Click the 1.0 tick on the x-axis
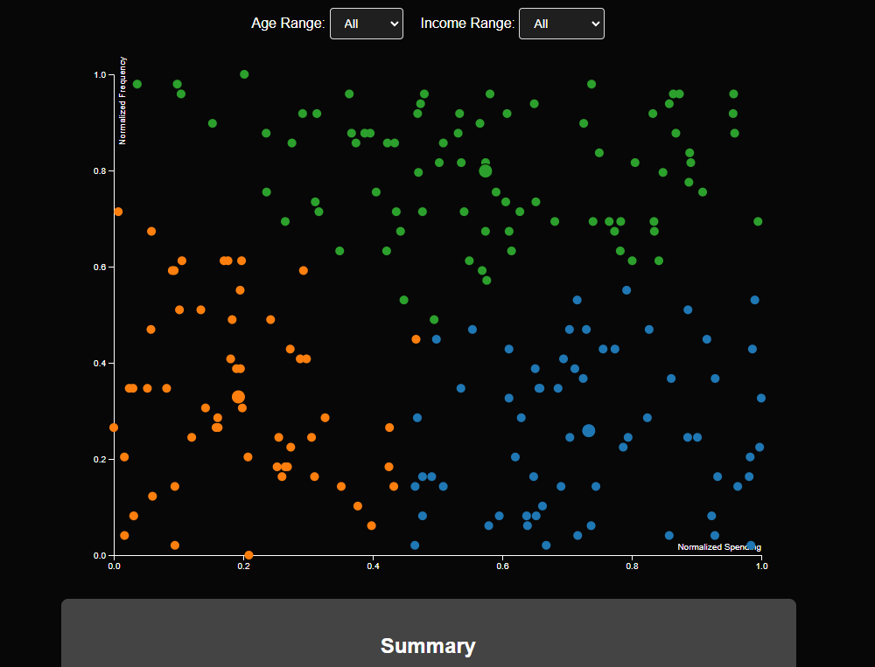The height and width of the screenshot is (667, 875). coord(762,566)
